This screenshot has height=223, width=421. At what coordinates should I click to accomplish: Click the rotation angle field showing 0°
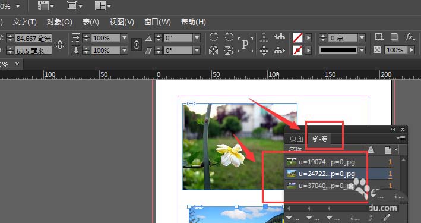tap(178, 38)
